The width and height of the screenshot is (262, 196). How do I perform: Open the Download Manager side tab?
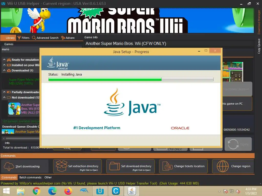point(259,22)
